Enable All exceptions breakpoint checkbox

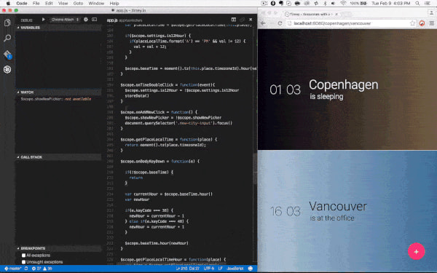[24, 256]
